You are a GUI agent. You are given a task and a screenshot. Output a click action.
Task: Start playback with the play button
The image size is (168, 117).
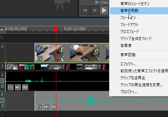coord(104,10)
